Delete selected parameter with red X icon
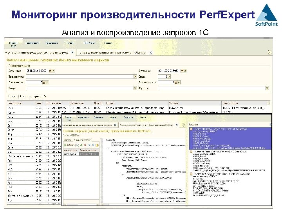 [85, 145]
